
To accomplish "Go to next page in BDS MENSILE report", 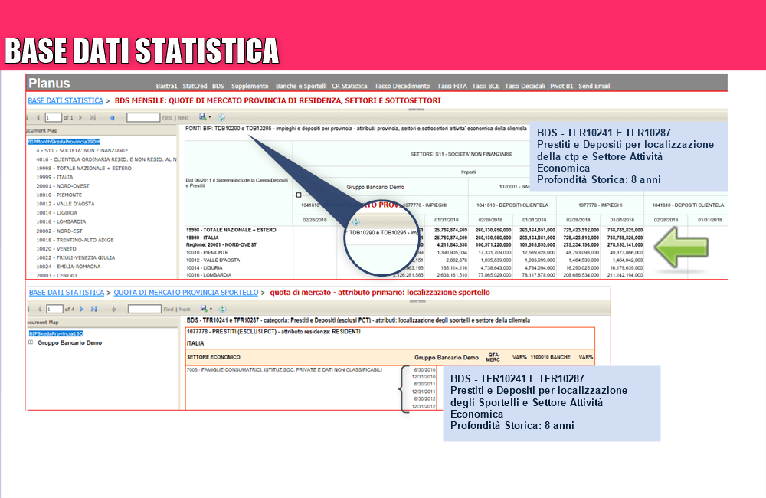I will coord(80,118).
